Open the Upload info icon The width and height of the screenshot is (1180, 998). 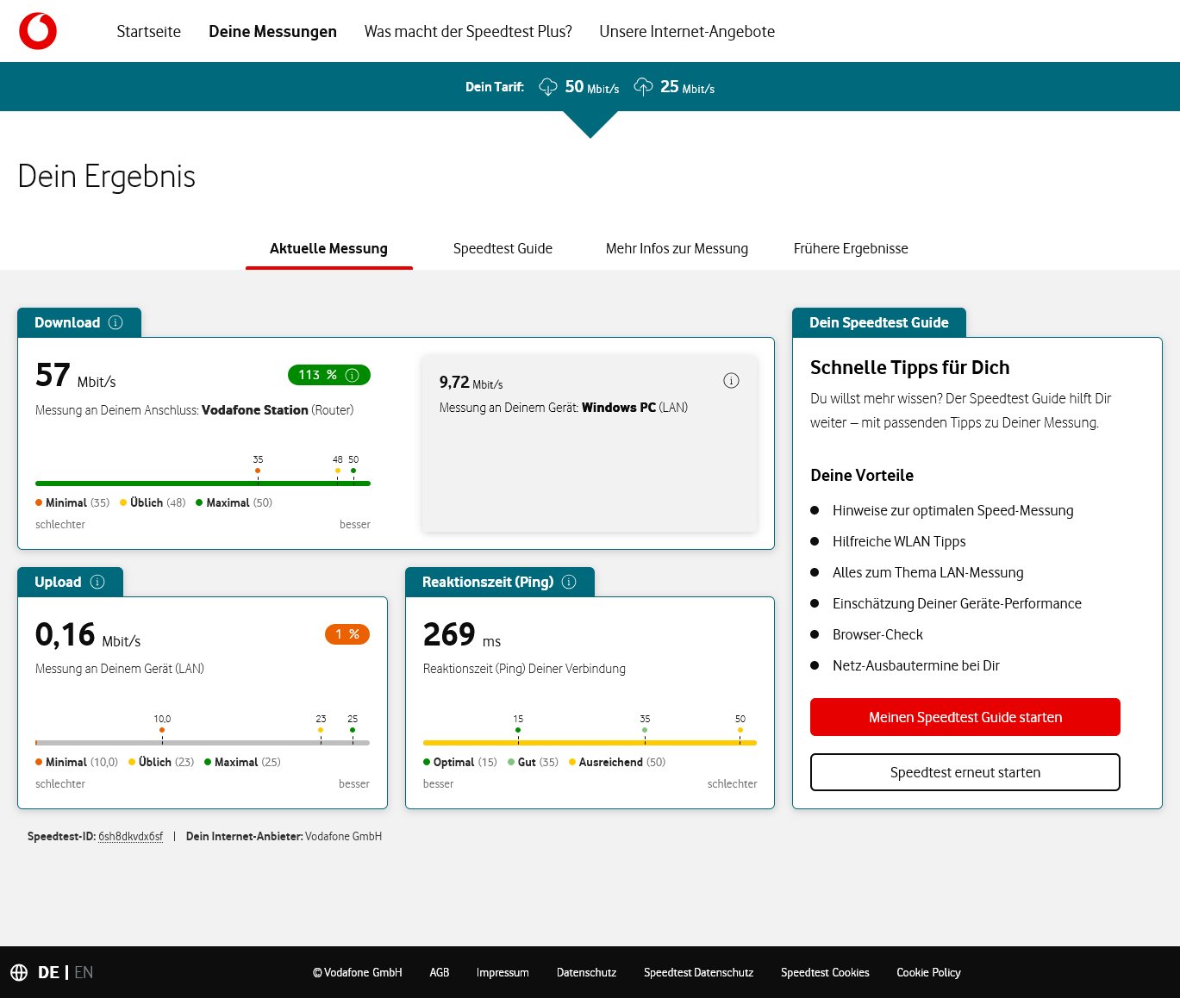coord(97,582)
